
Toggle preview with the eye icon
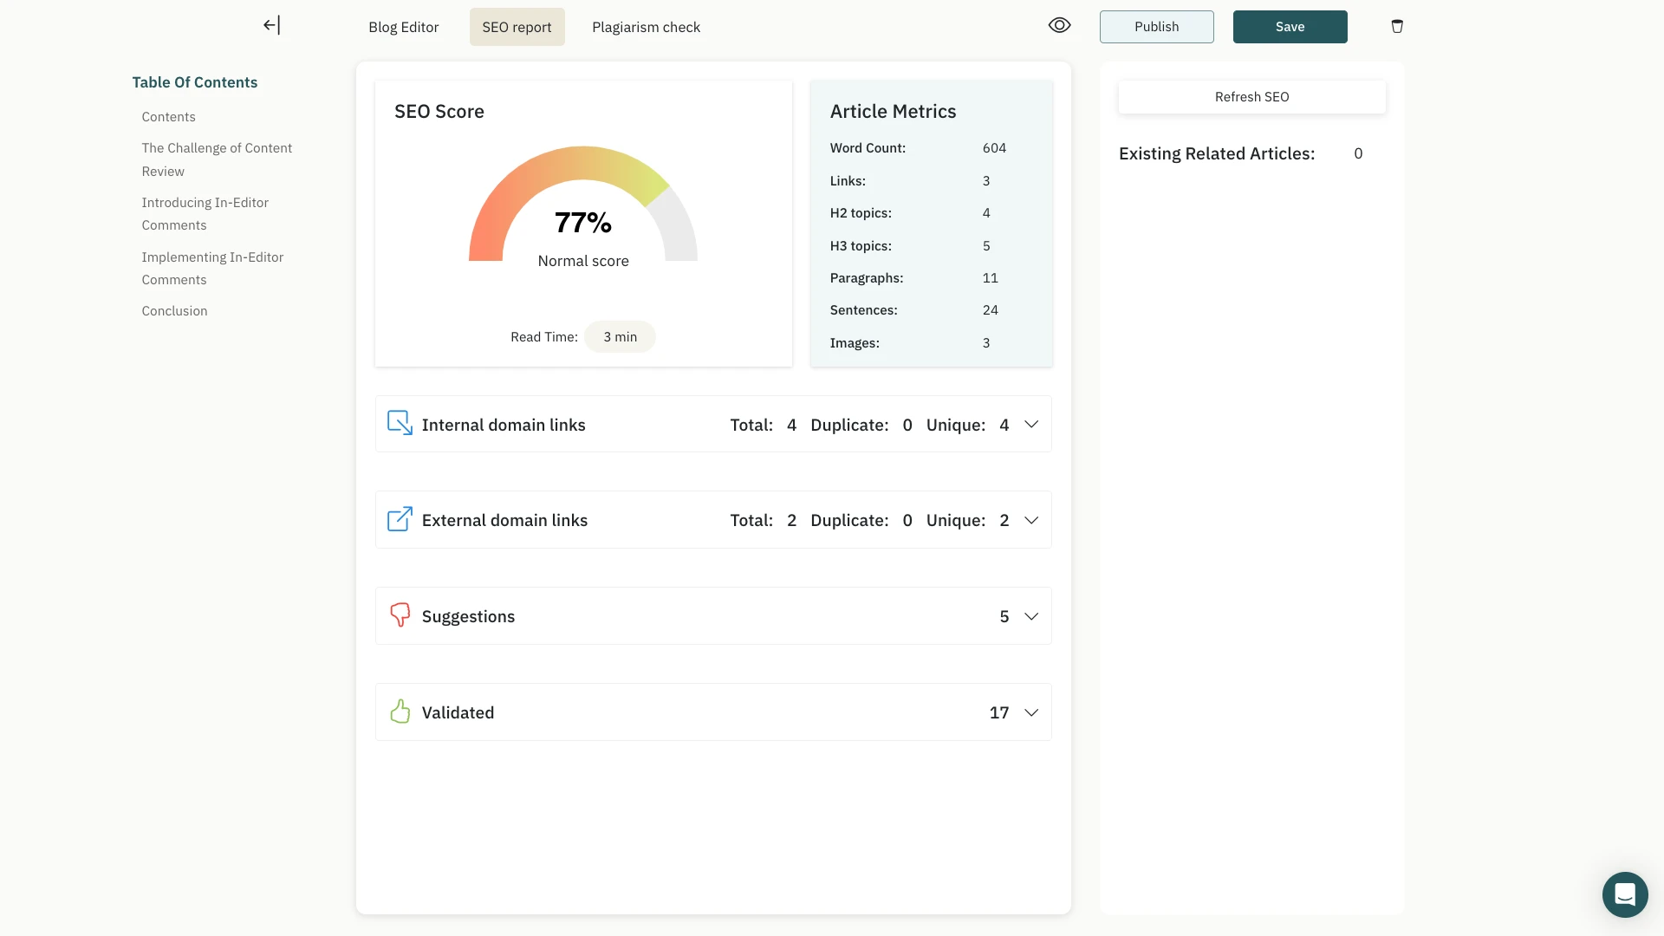(x=1059, y=26)
